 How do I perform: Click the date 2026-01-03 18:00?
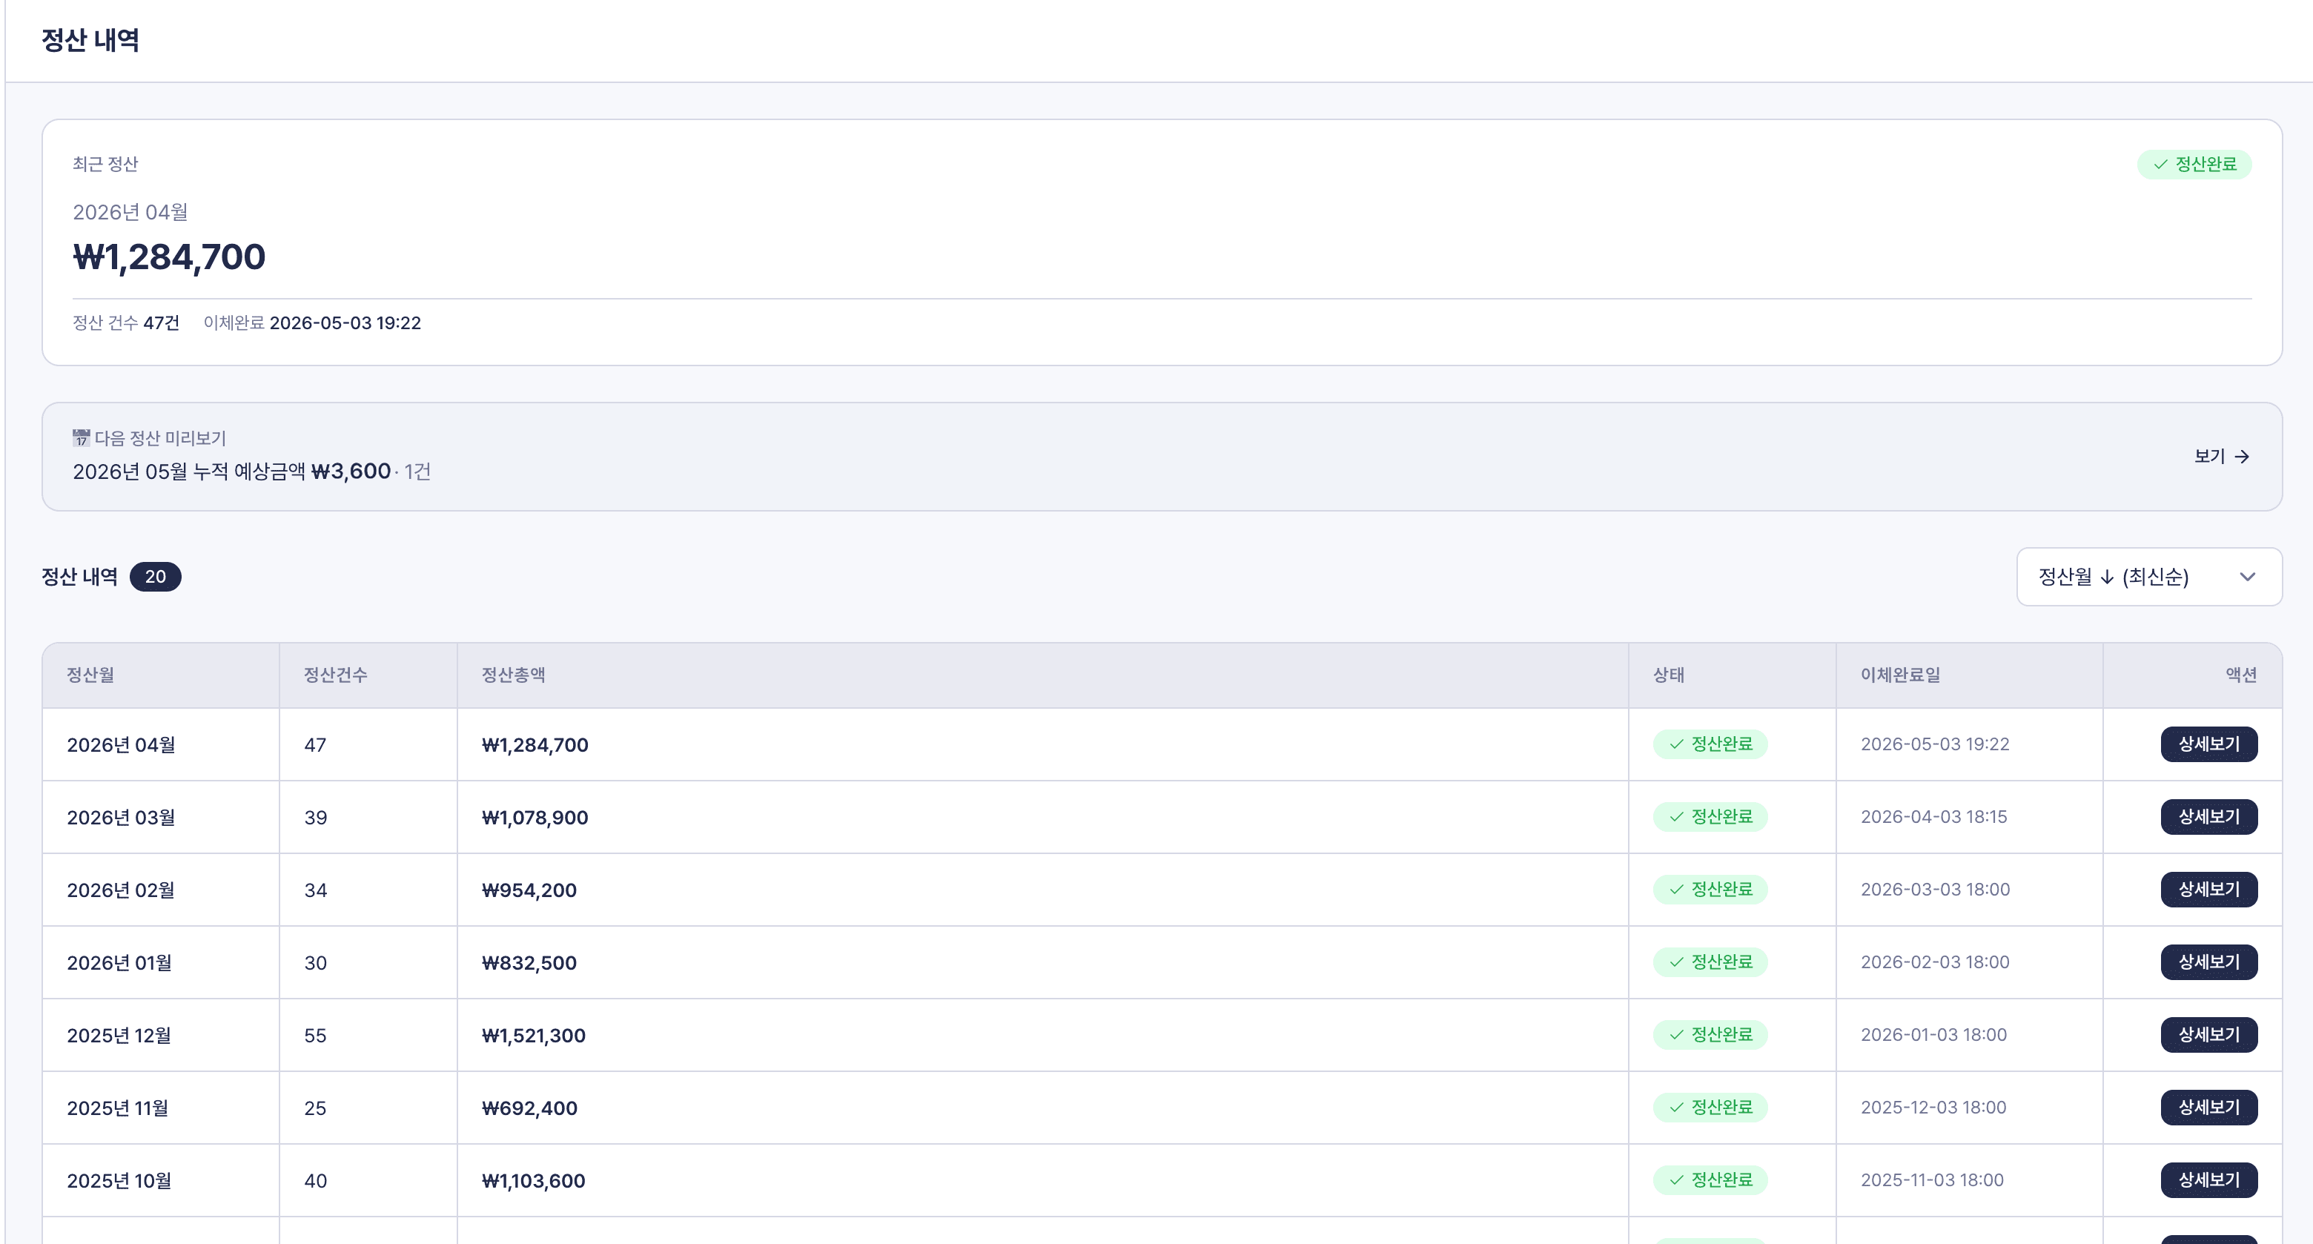click(x=1933, y=1035)
